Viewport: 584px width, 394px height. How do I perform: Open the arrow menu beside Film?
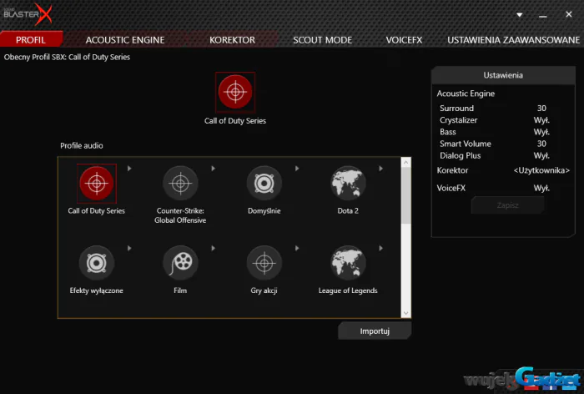213,248
